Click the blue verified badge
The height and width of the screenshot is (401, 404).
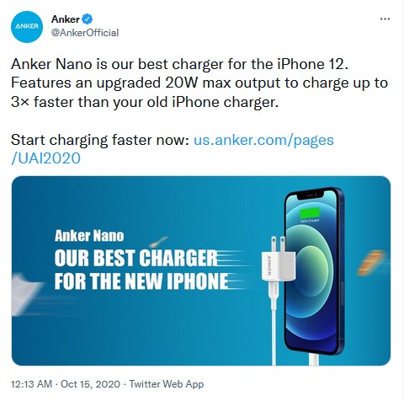88,19
